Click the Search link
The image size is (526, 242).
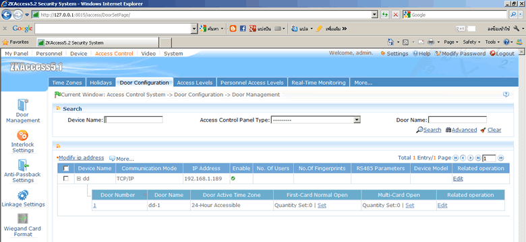[429, 130]
